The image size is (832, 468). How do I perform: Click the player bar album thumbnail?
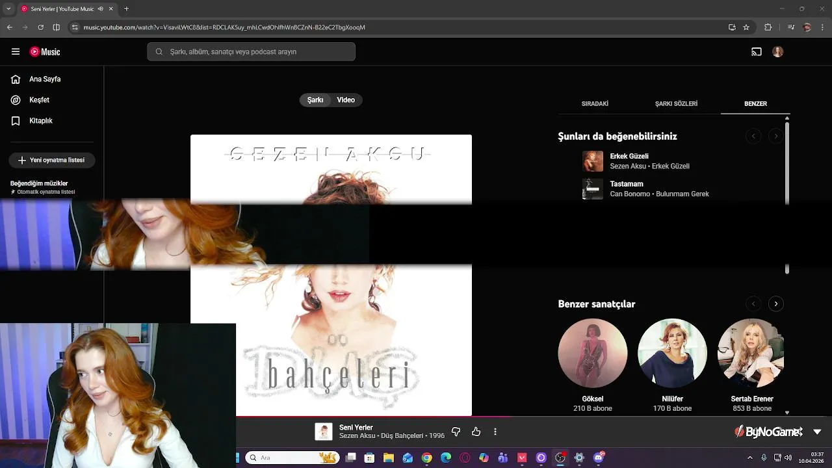point(324,432)
